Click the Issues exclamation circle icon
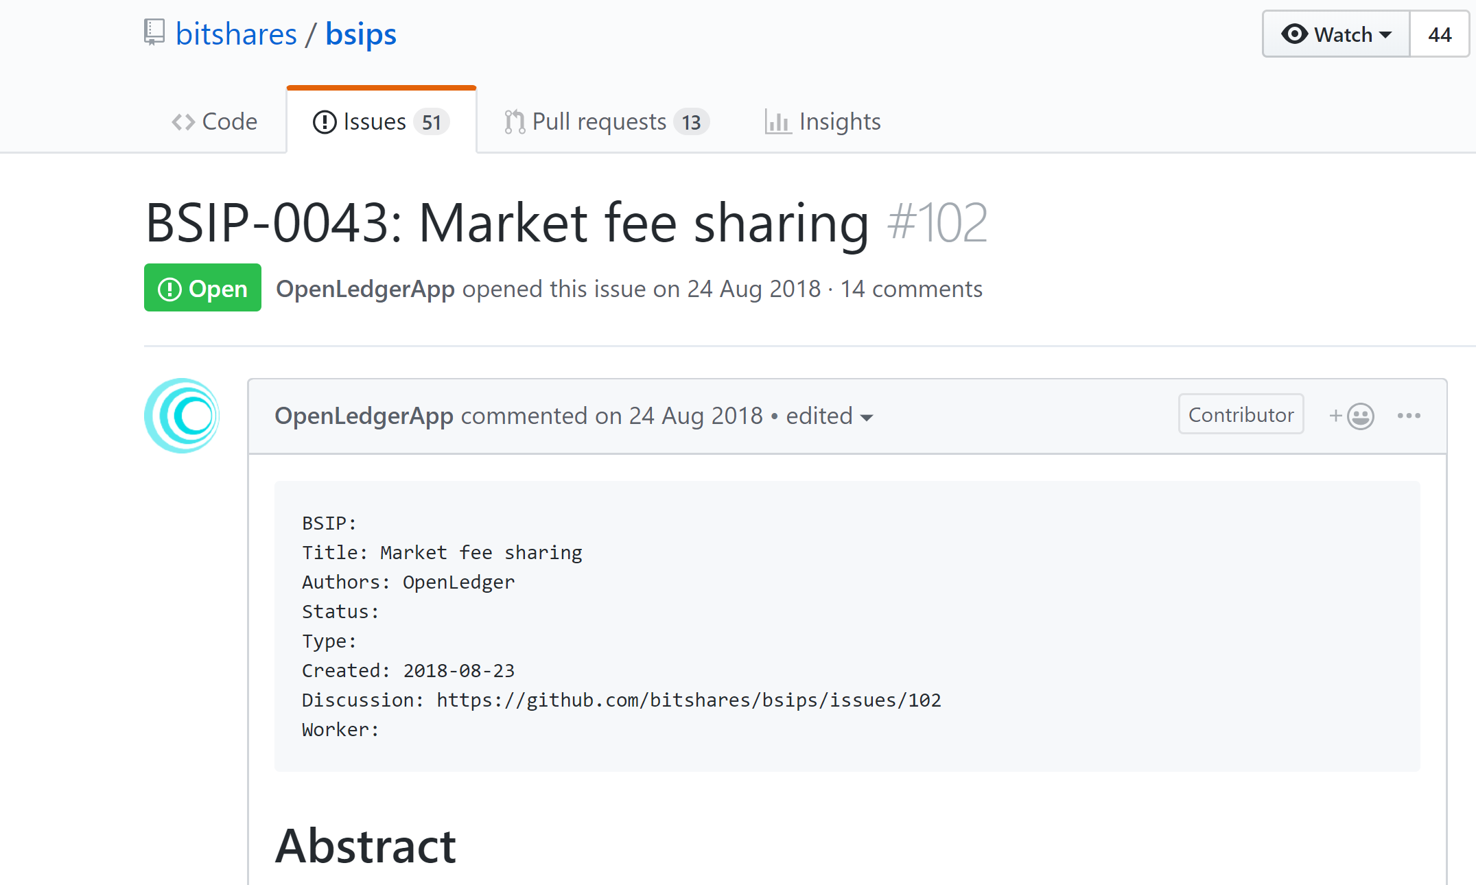 (325, 122)
